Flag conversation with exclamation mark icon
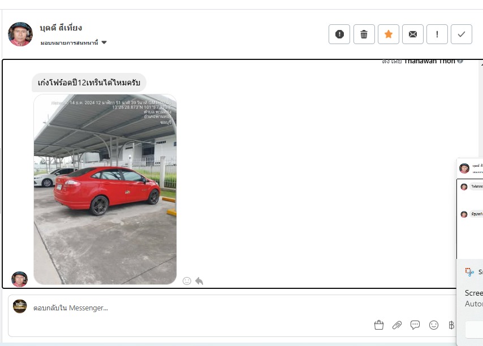This screenshot has width=483, height=346. click(437, 34)
